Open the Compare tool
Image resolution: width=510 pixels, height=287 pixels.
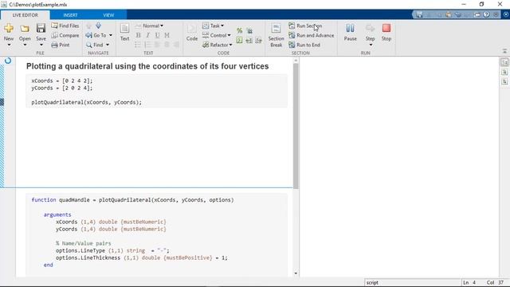point(65,35)
